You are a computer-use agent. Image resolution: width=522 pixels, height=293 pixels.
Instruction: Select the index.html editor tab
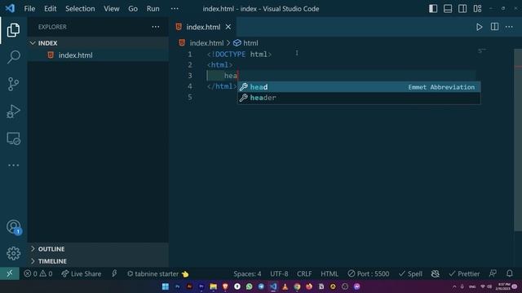202,27
